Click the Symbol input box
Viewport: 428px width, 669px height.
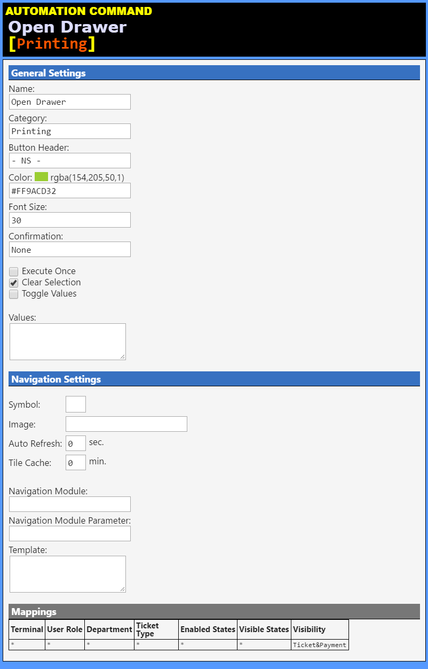coord(75,404)
